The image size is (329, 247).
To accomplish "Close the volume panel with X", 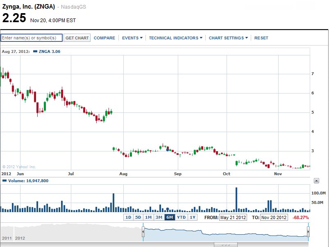I will [x=316, y=181].
